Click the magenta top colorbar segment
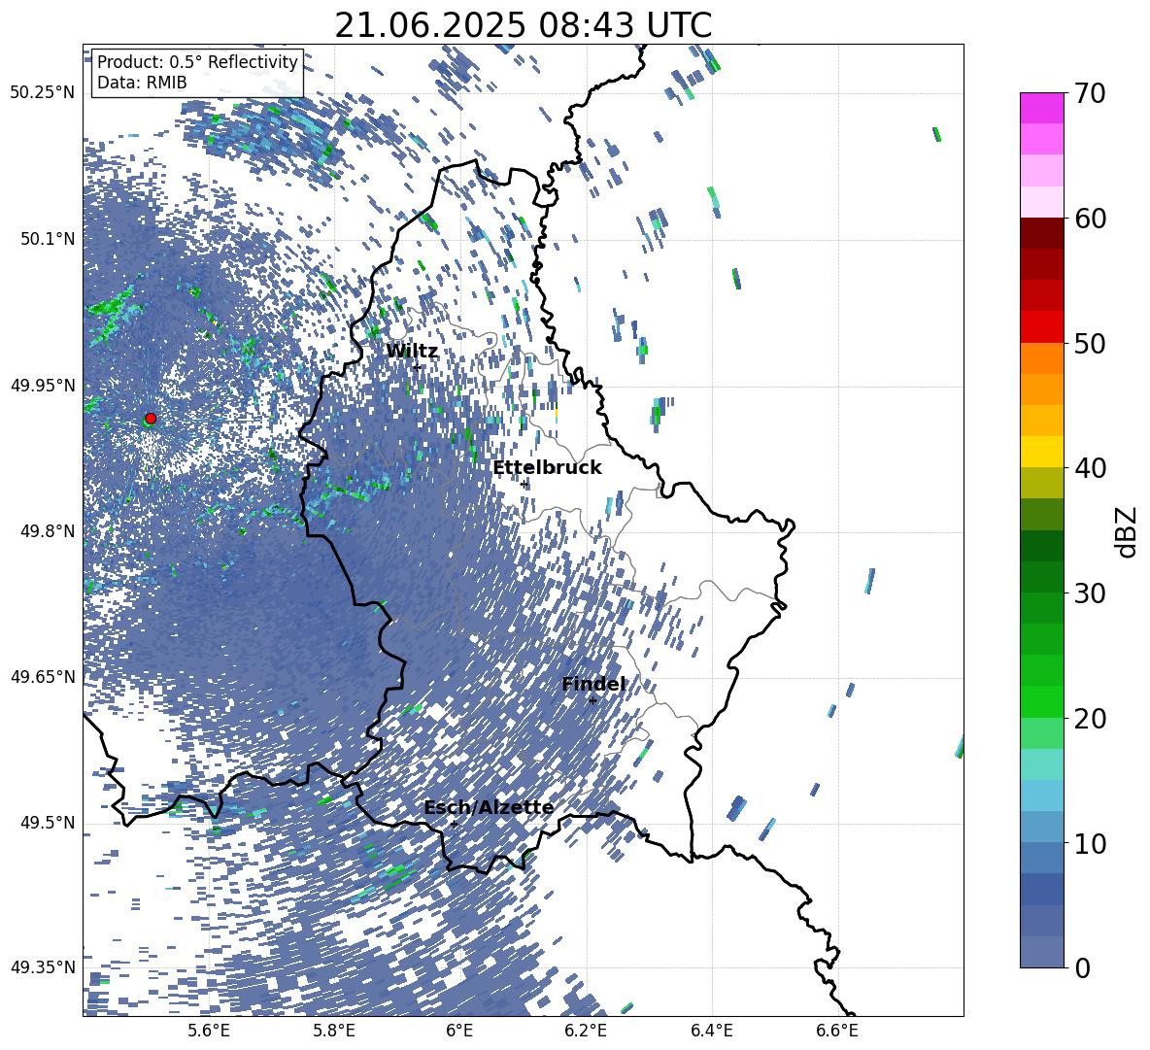Screen dimensions: 1150x1050 pos(1041,108)
